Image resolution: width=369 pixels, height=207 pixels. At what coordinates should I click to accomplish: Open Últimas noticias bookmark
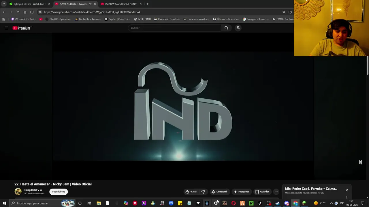click(226, 19)
